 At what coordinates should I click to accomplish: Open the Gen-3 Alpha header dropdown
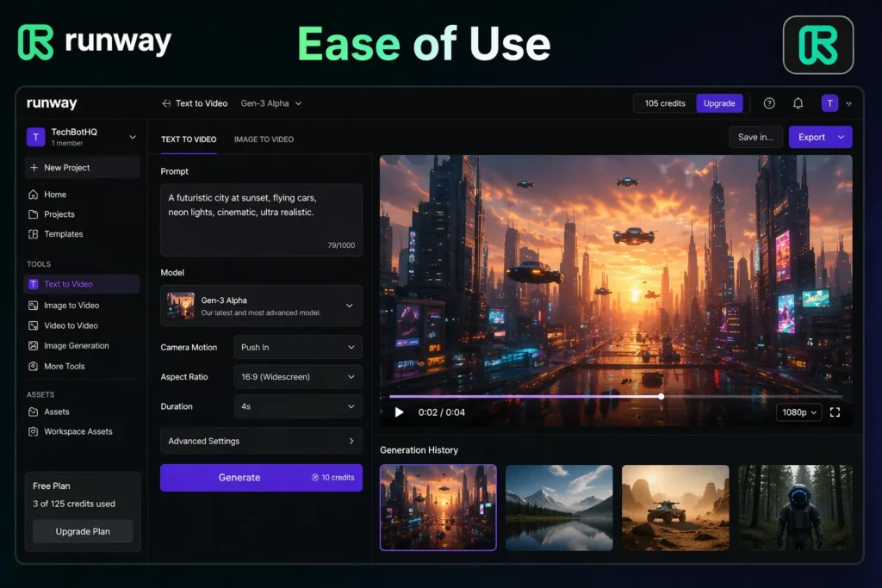point(271,103)
